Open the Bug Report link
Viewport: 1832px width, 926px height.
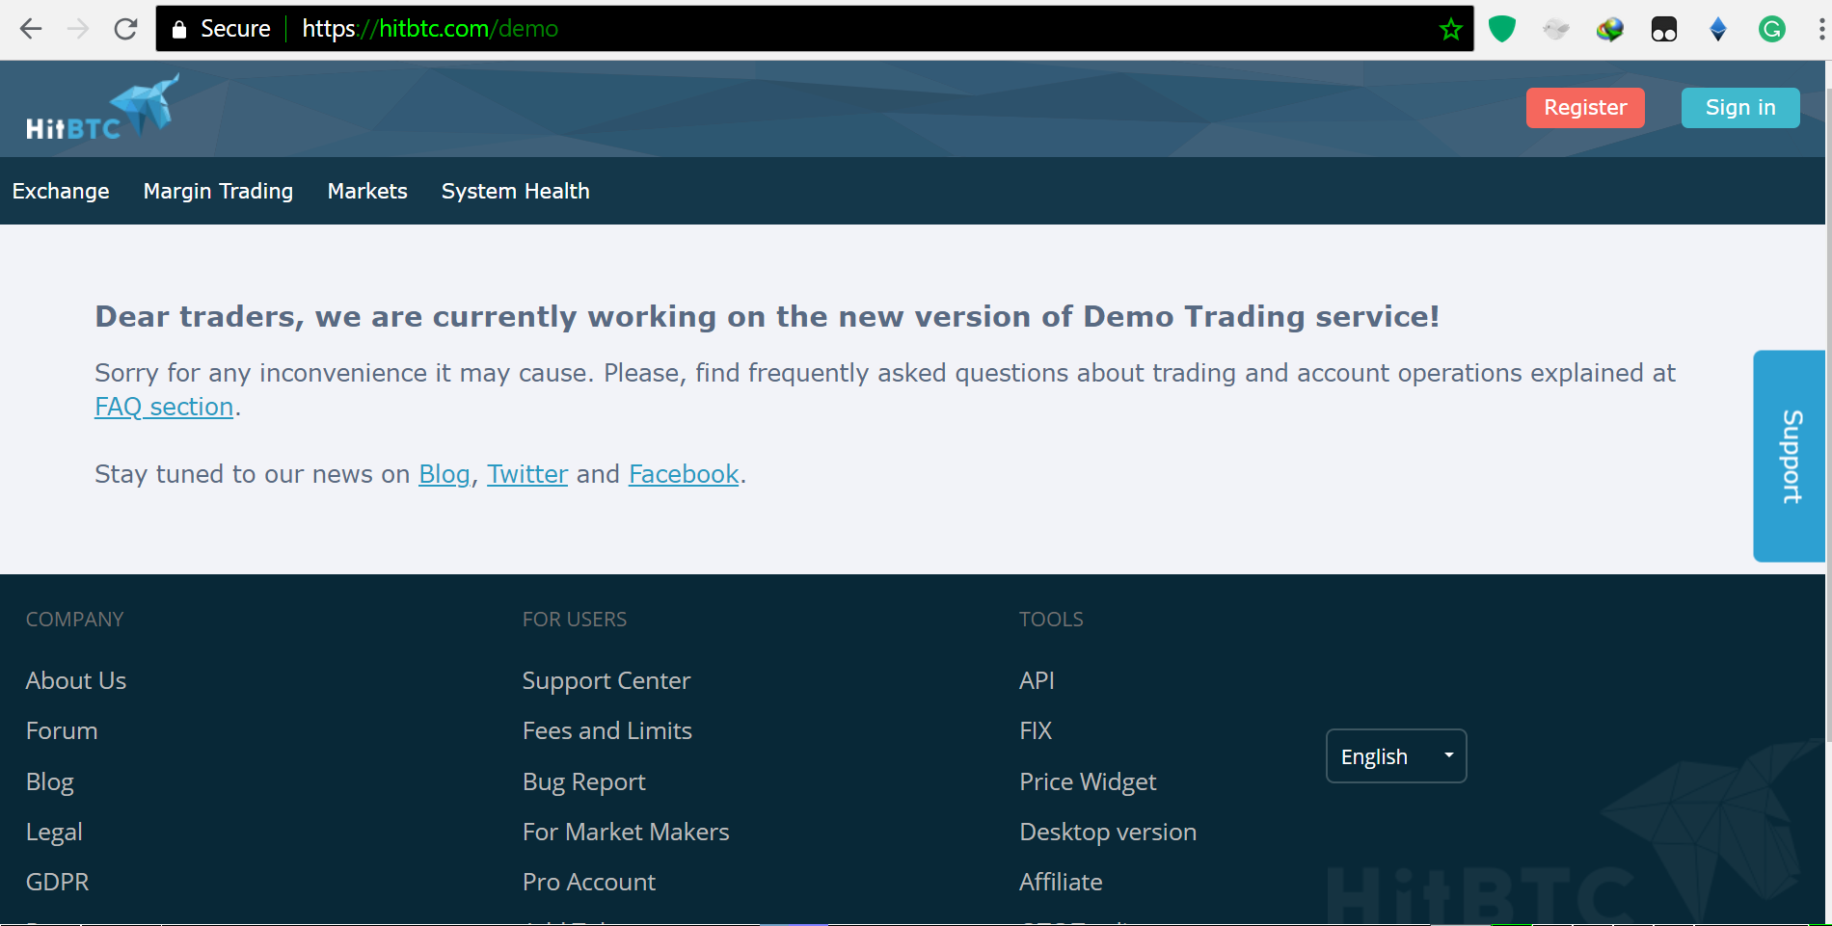click(x=584, y=781)
